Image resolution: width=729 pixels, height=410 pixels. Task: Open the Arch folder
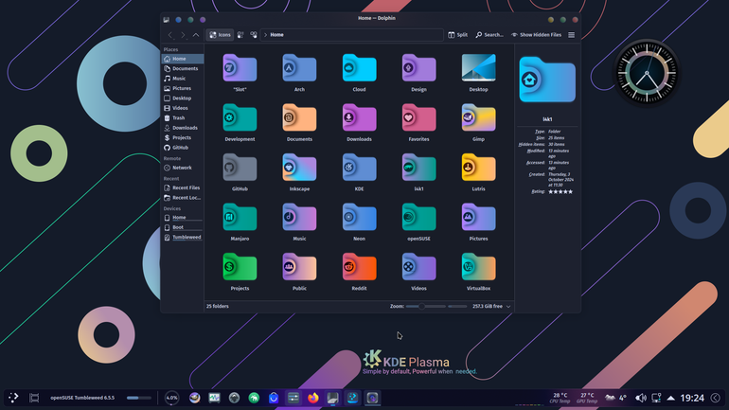coord(299,70)
